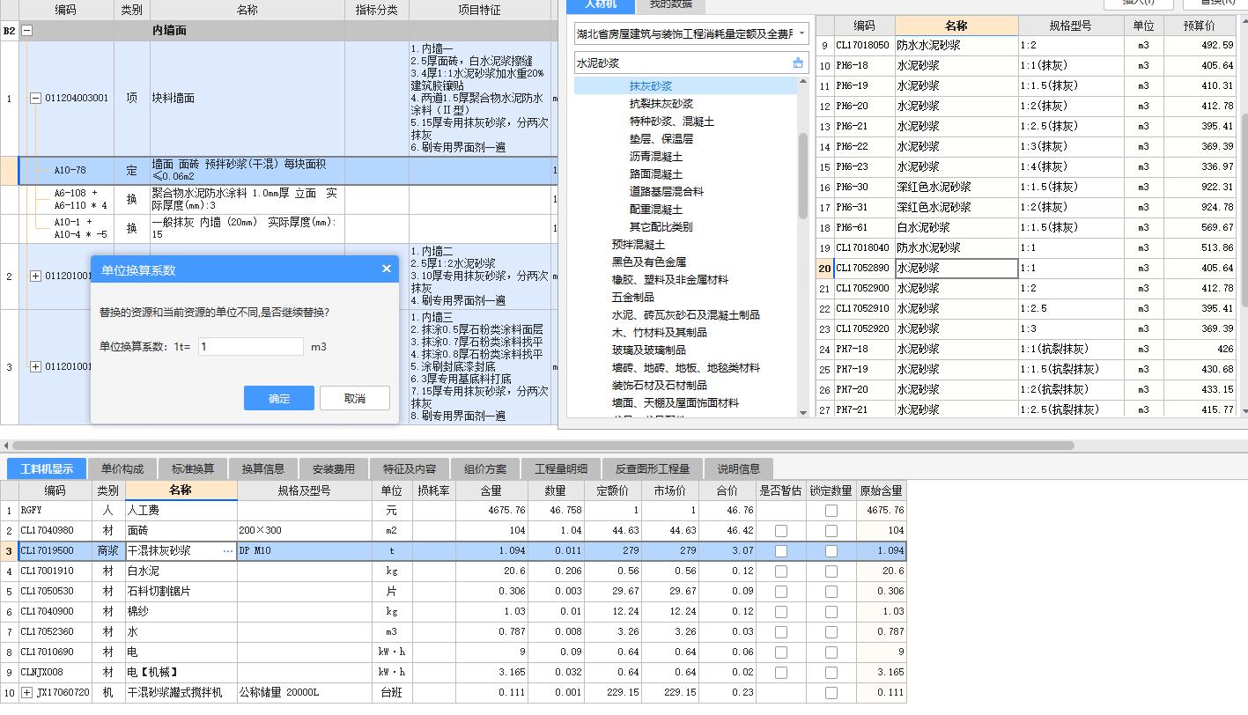Click the material price table vertical scrollbar thumb
This screenshot has height=715, width=1248.
pyautogui.click(x=1244, y=211)
